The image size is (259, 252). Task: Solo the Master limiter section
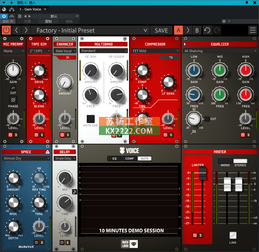click(200, 235)
